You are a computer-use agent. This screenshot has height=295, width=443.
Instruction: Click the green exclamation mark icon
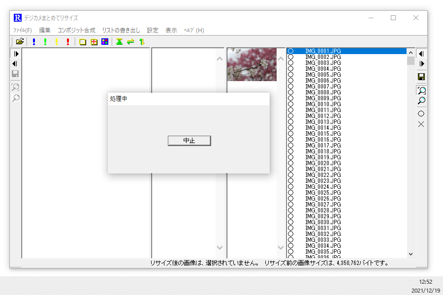(45, 42)
